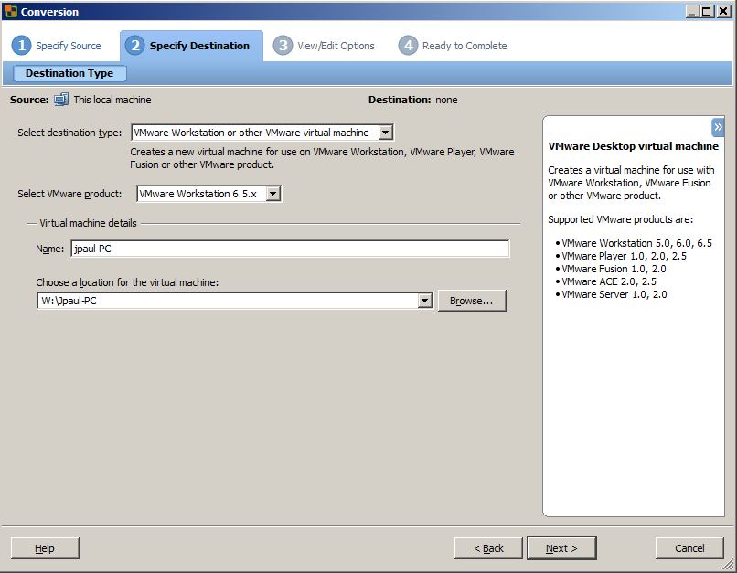
Task: Click the step 1 number icon
Action: coord(21,46)
